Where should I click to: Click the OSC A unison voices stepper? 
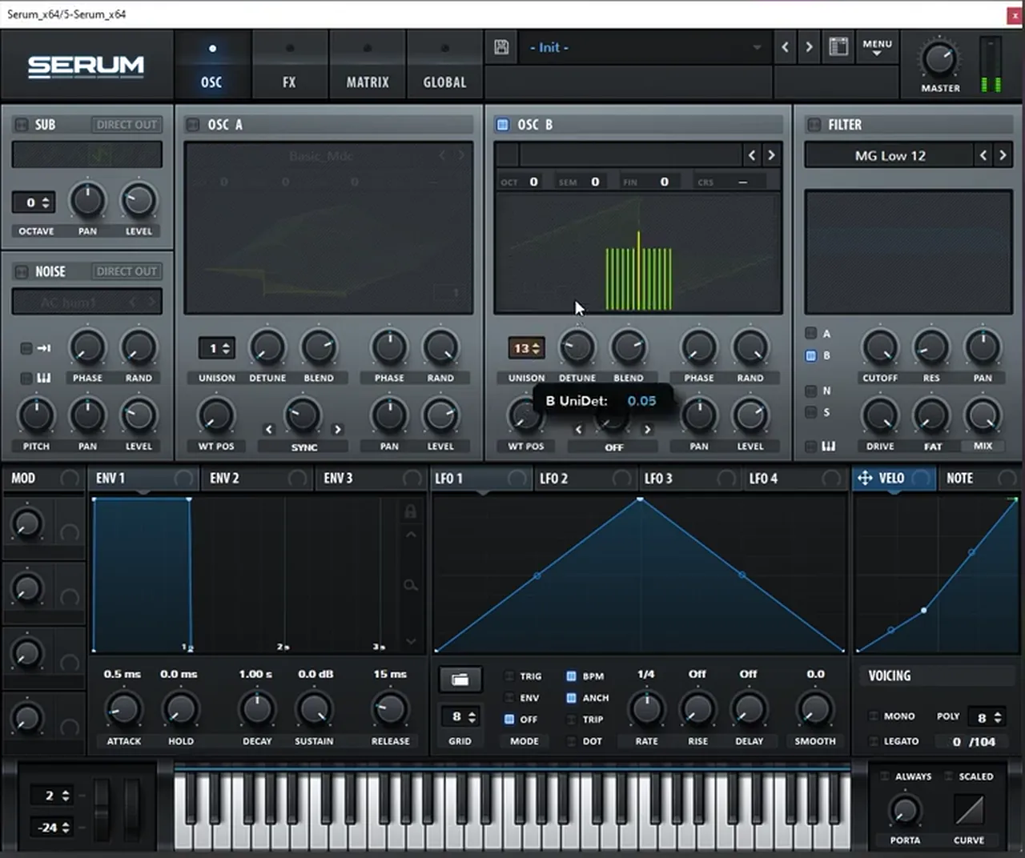coord(217,348)
